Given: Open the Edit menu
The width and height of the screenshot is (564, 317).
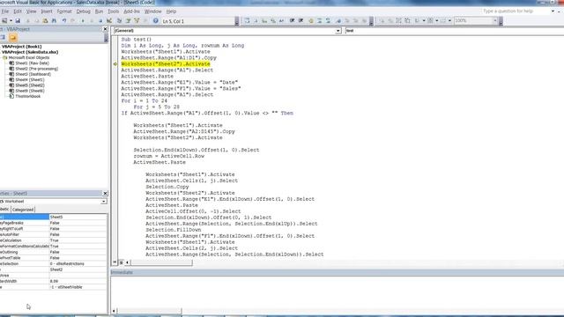Looking at the screenshot, I should coord(18,11).
